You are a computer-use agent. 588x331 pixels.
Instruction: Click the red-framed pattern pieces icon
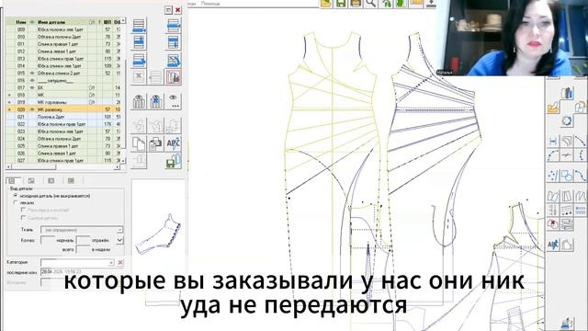click(x=174, y=76)
